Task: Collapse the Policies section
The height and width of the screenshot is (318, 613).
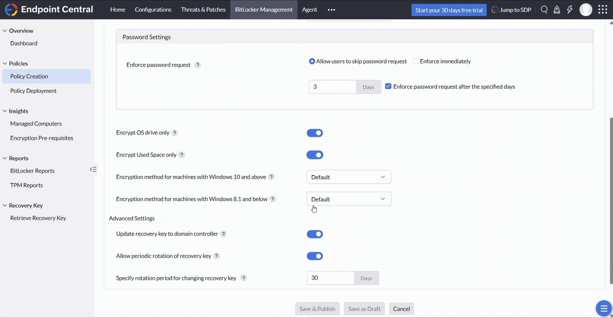Action: (x=5, y=64)
